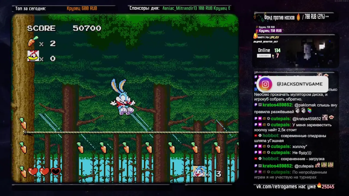Viewport: 349px width, 196px height.
Task: Click the Не буду))) message text
Action: (302, 153)
